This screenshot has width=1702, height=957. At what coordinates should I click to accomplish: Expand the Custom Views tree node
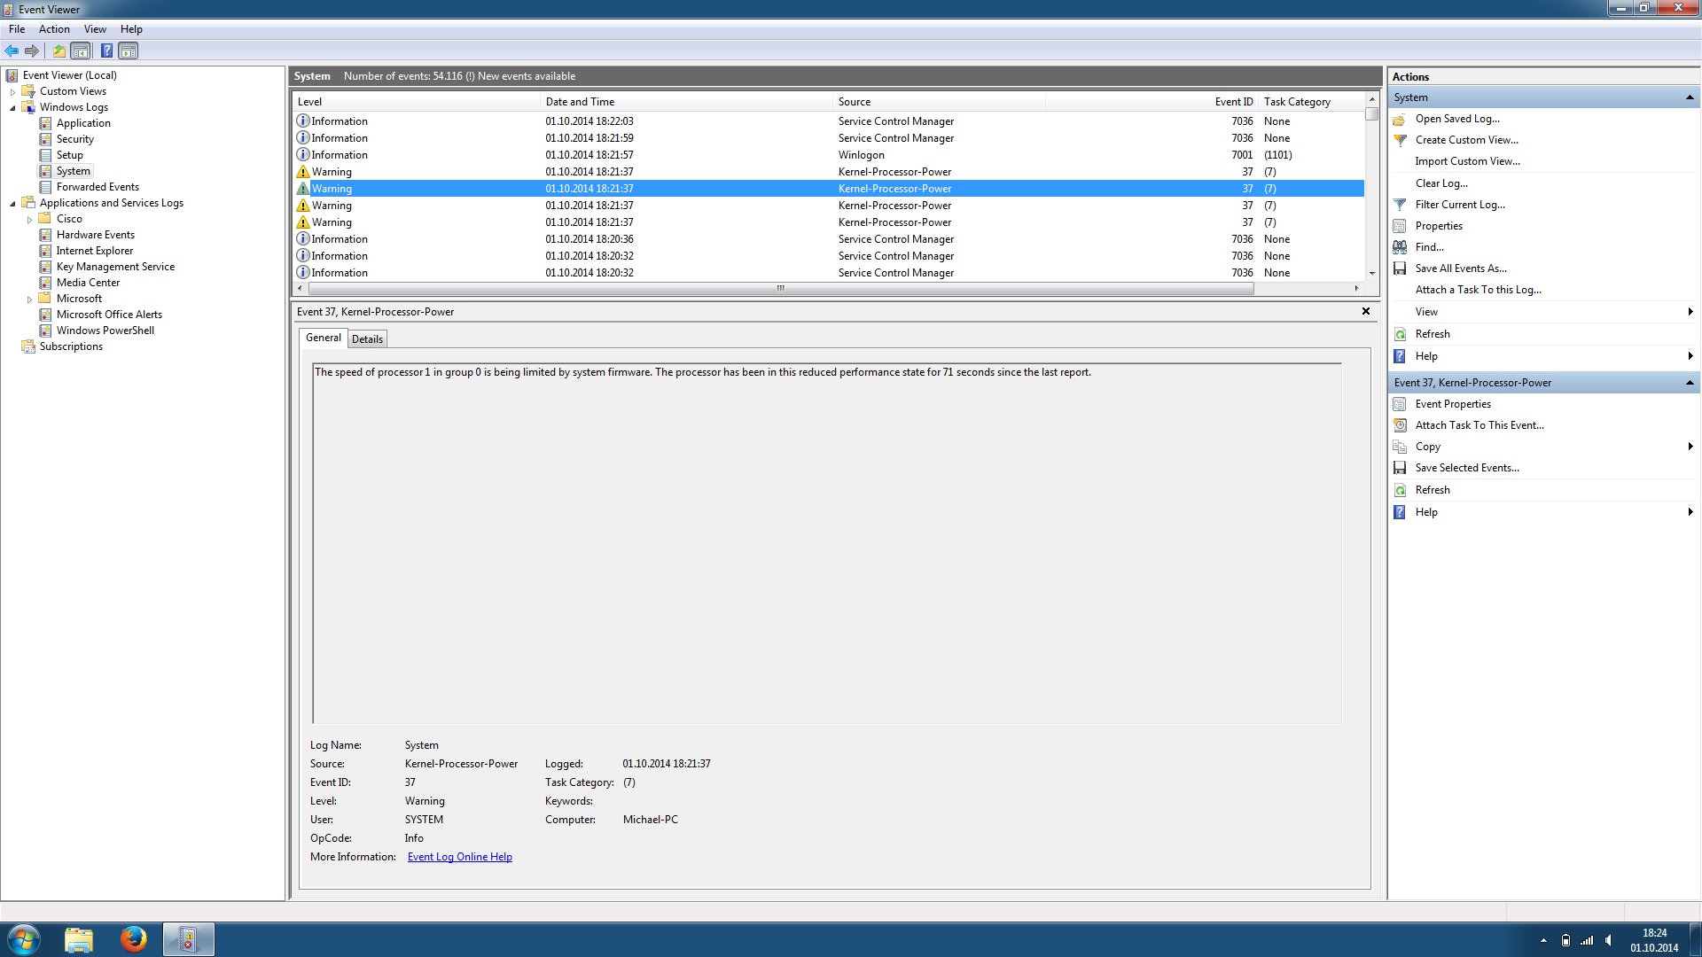[x=12, y=91]
